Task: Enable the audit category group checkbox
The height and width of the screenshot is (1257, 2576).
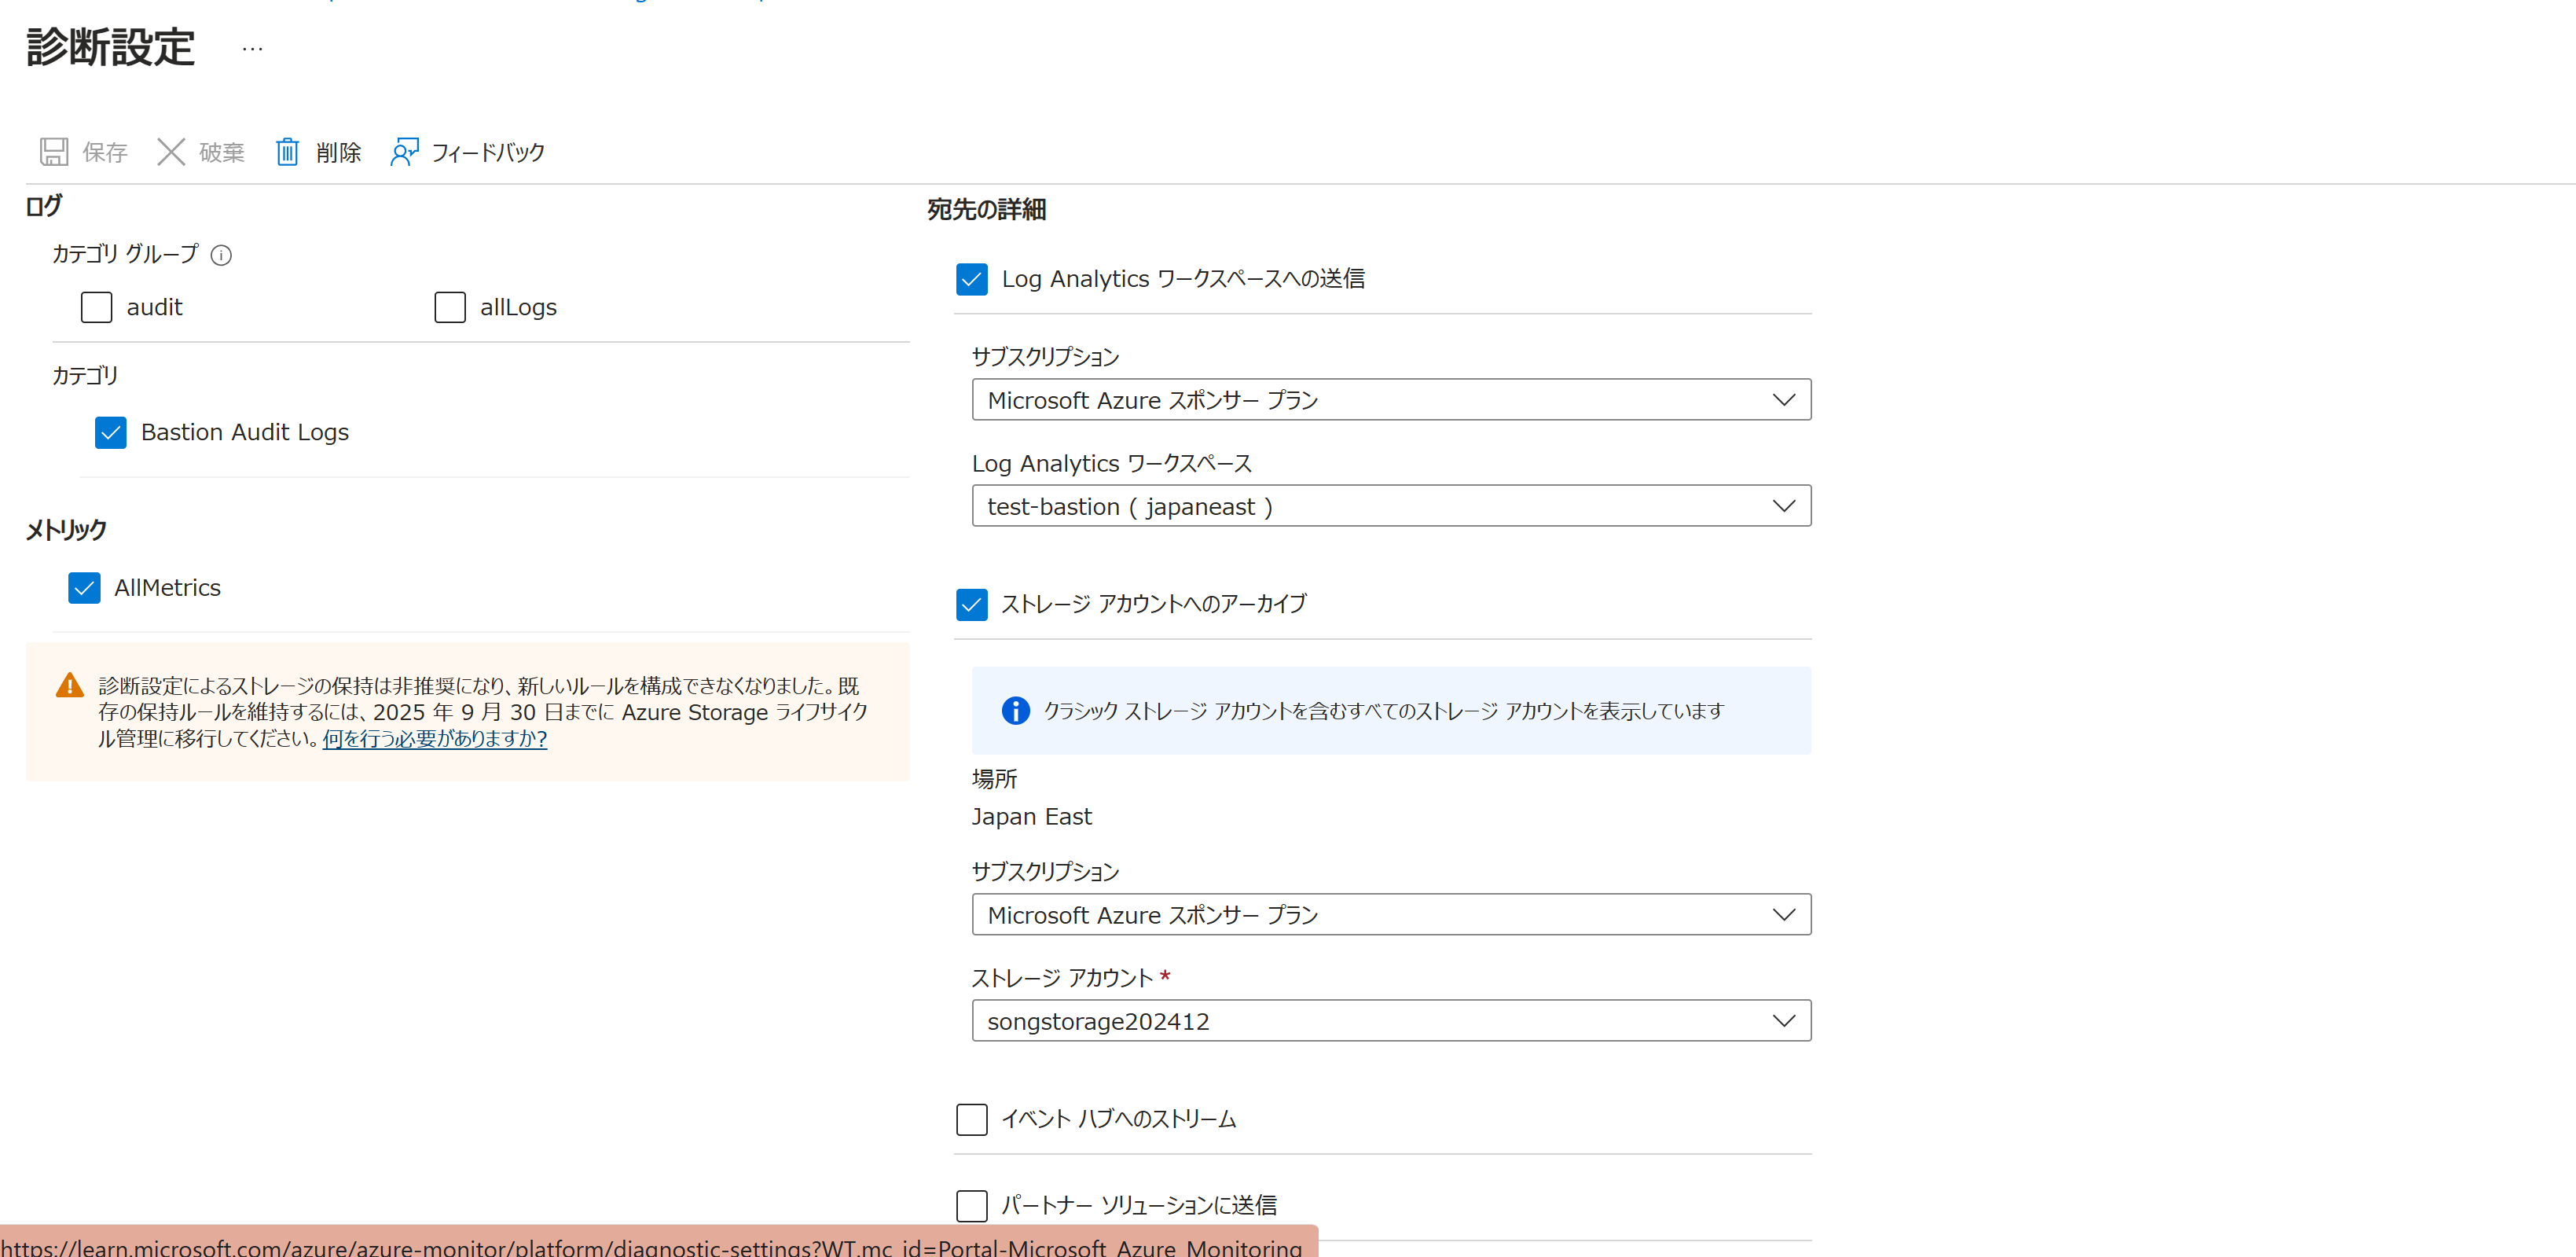Action: [97, 307]
